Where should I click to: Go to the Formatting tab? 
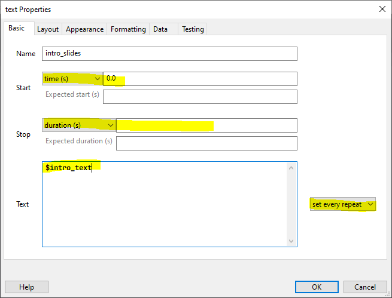click(x=128, y=29)
